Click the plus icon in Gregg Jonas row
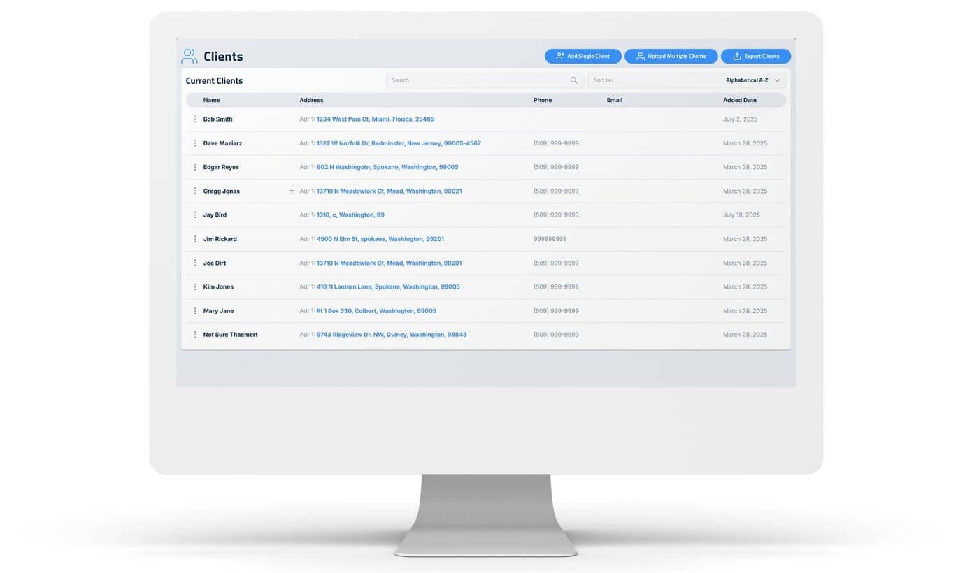 292,191
